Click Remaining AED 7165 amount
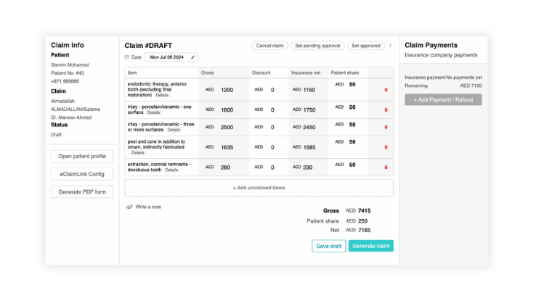 (471, 86)
